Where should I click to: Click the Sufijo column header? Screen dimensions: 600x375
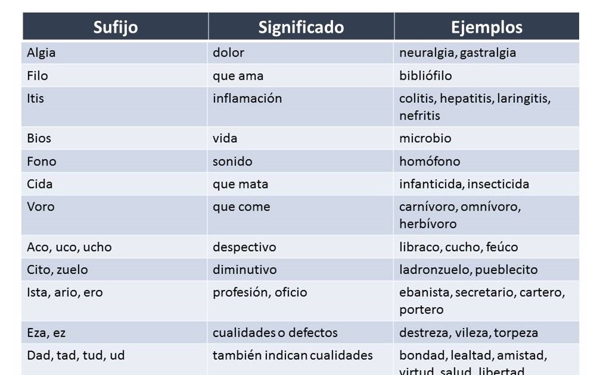[115, 26]
